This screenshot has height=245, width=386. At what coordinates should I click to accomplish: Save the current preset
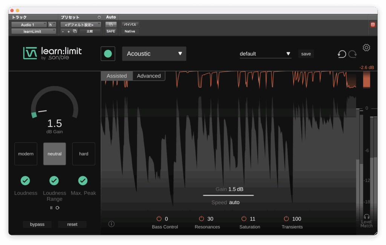pos(306,54)
